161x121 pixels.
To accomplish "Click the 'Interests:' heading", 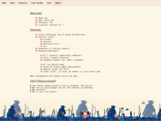I will 36,30.
